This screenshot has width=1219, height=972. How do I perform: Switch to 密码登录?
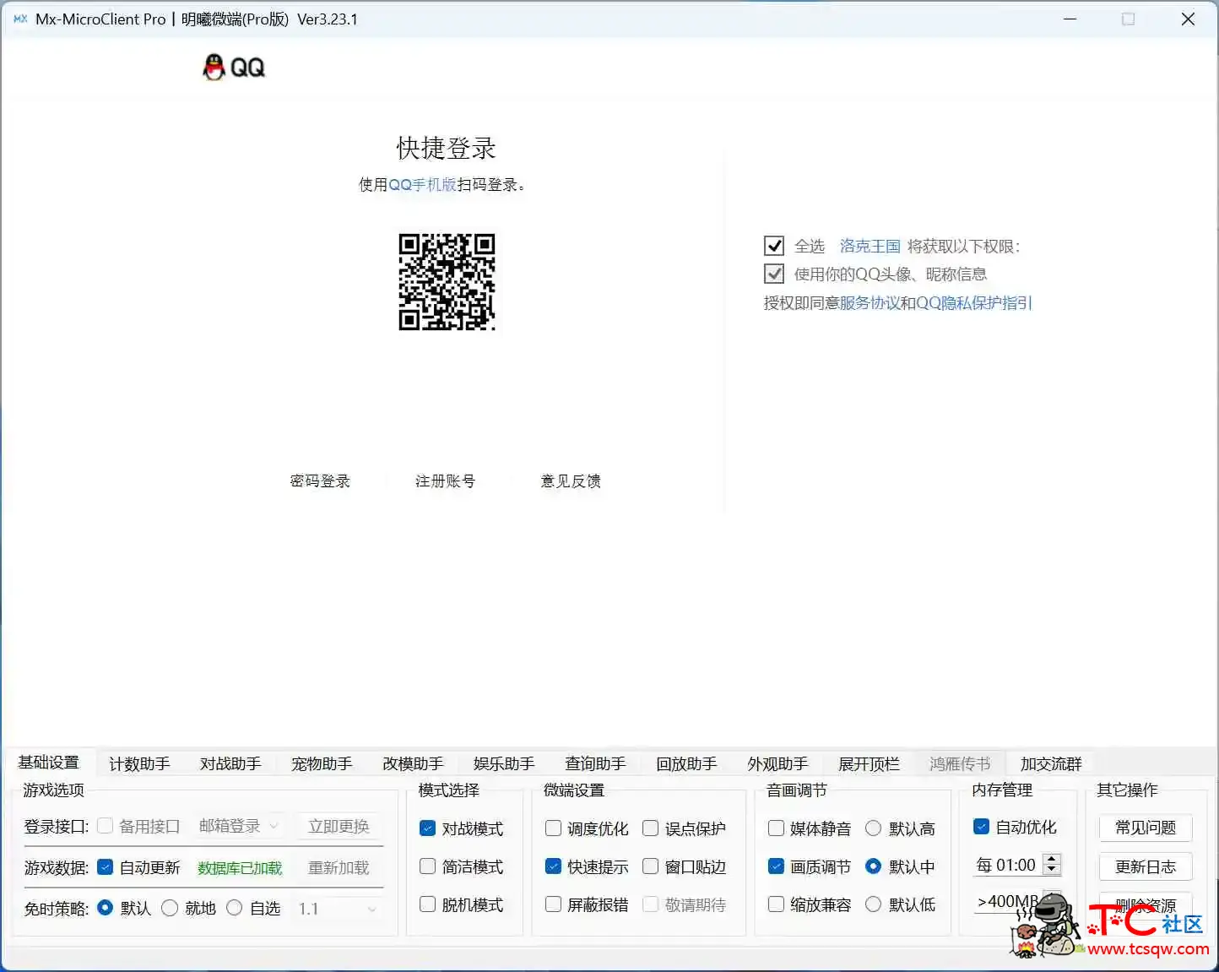(x=320, y=481)
